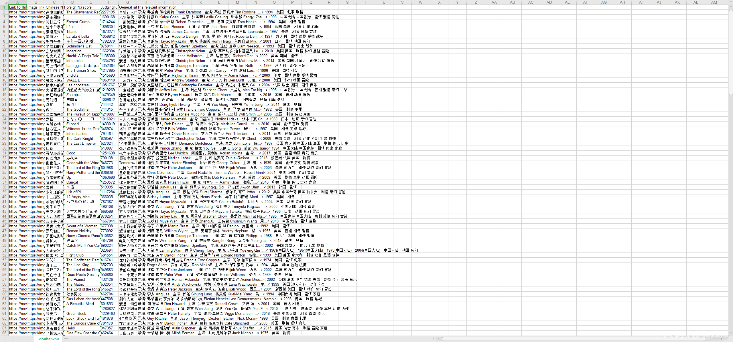Click the sheet tab labeled douban250

click(x=47, y=339)
